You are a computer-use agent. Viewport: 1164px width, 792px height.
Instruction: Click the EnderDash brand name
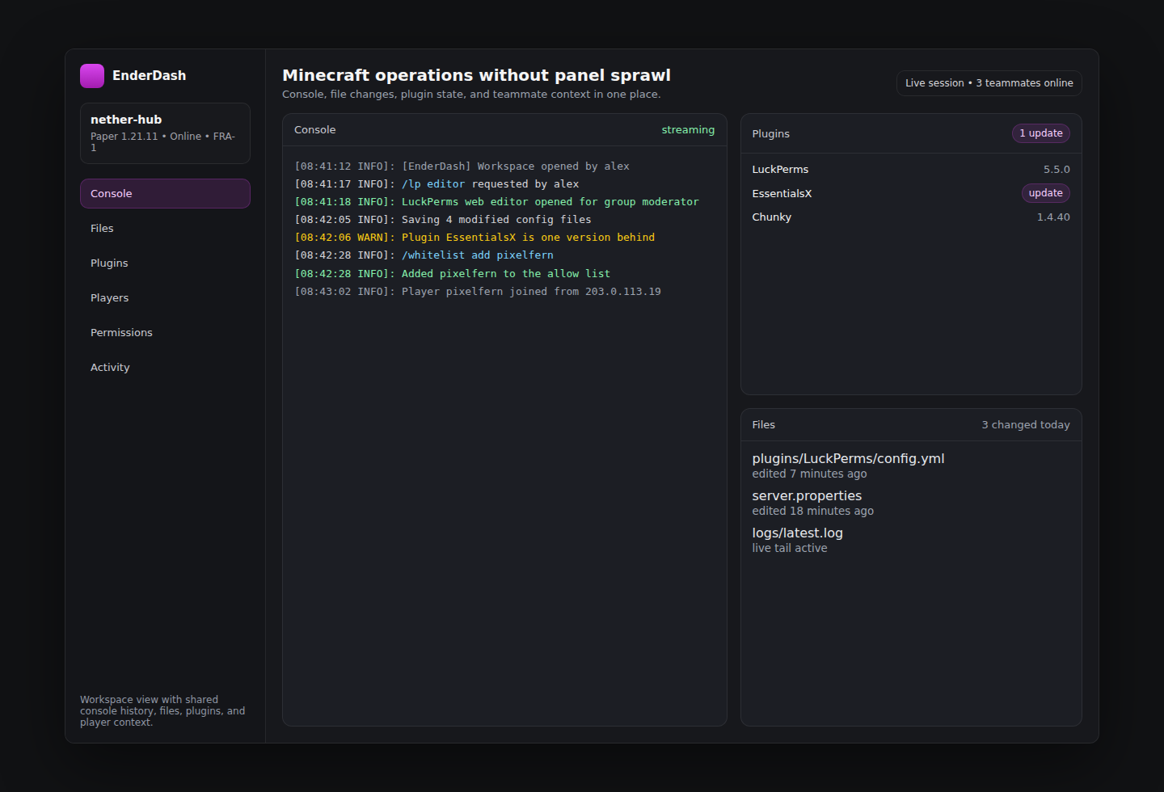(x=149, y=76)
